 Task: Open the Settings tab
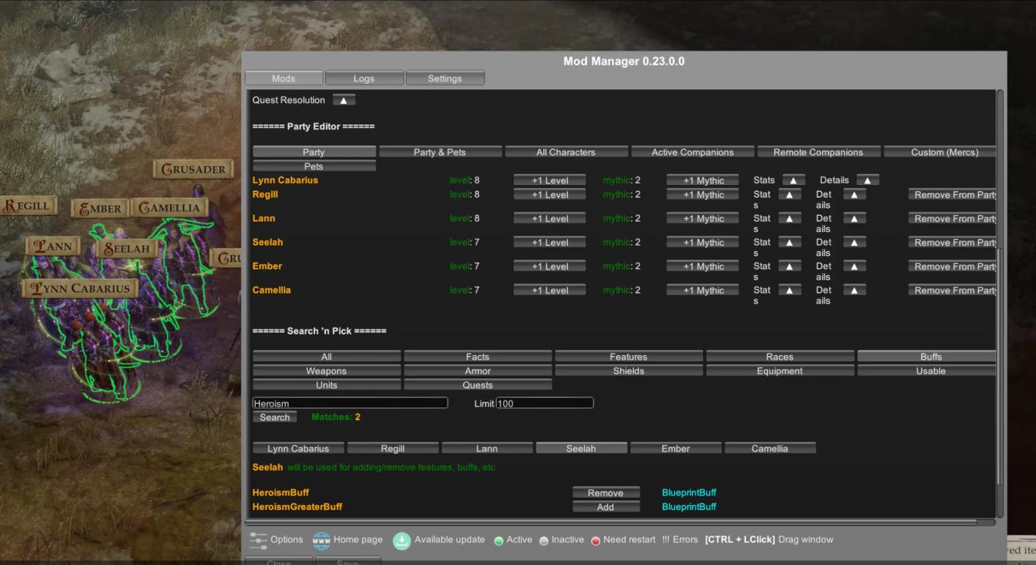point(445,78)
